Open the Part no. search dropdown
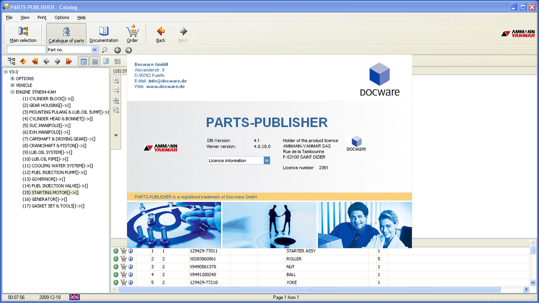 point(94,50)
